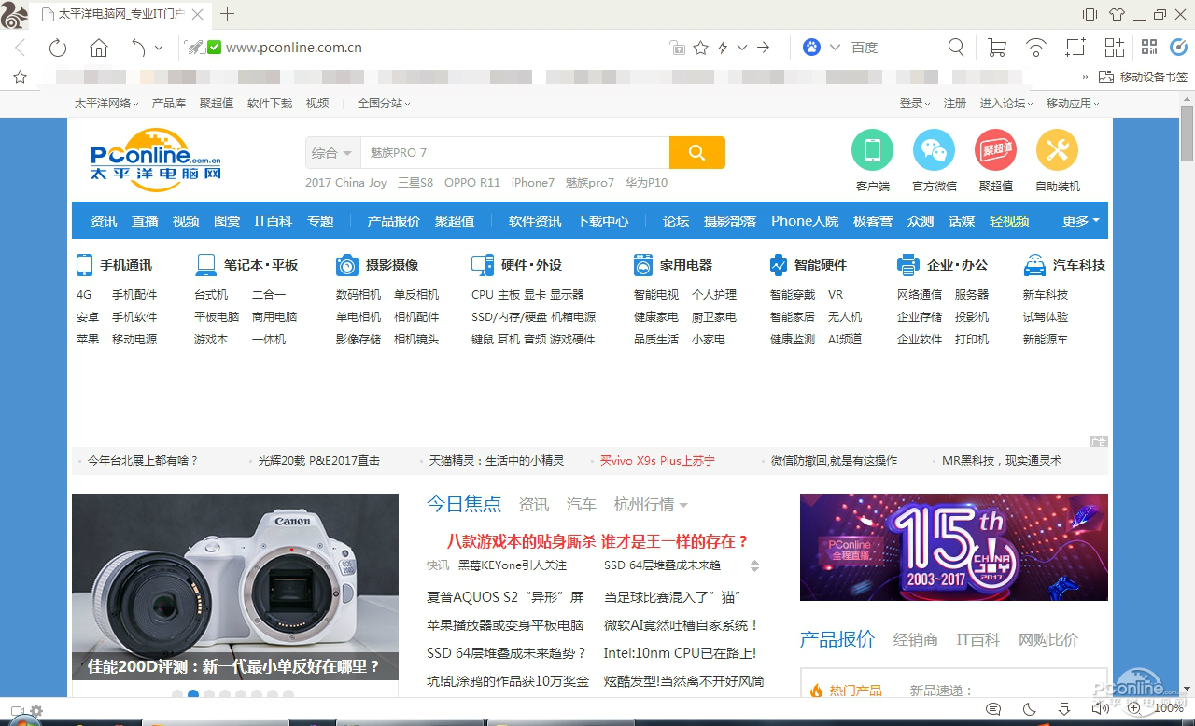The width and height of the screenshot is (1195, 726).
Task: Switch to the 资讯 tab beside 今日焦点
Action: coord(534,505)
